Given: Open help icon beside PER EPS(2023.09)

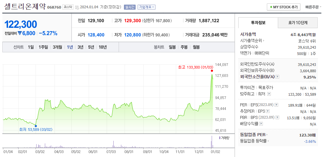Looking at the screenshot, I should pos(276,105).
